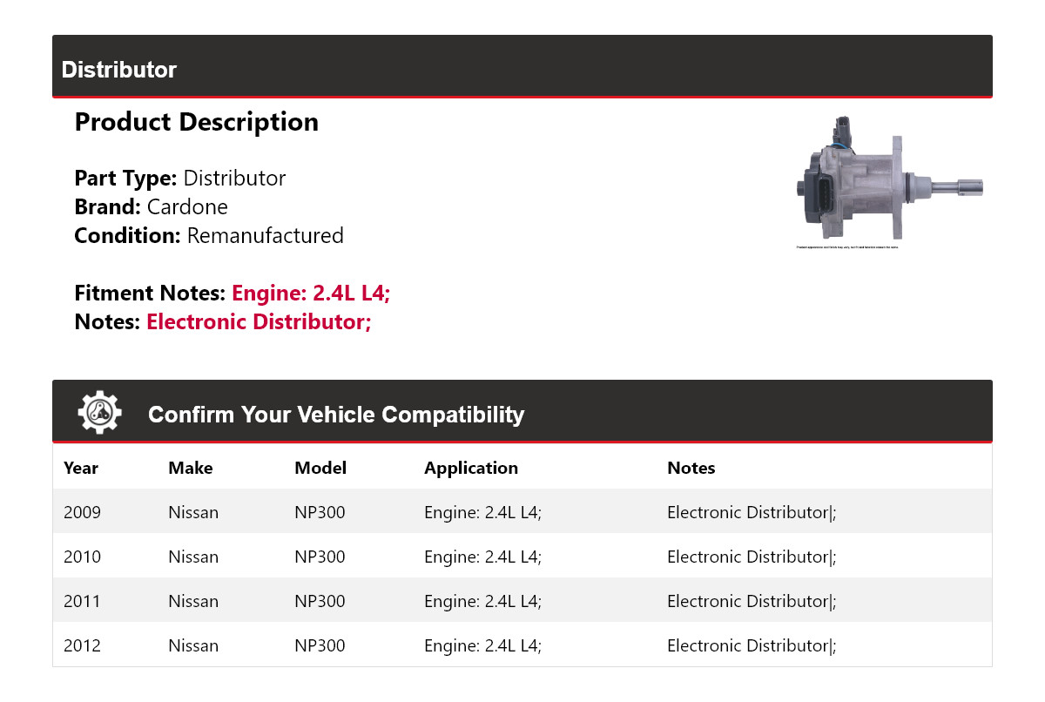Select the 2009 year row cell
Screen dimensions: 1045x702
[83, 512]
